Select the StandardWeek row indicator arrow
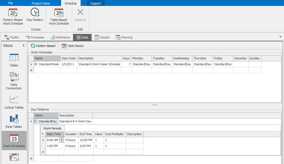The image size is (284, 164). tap(31, 64)
